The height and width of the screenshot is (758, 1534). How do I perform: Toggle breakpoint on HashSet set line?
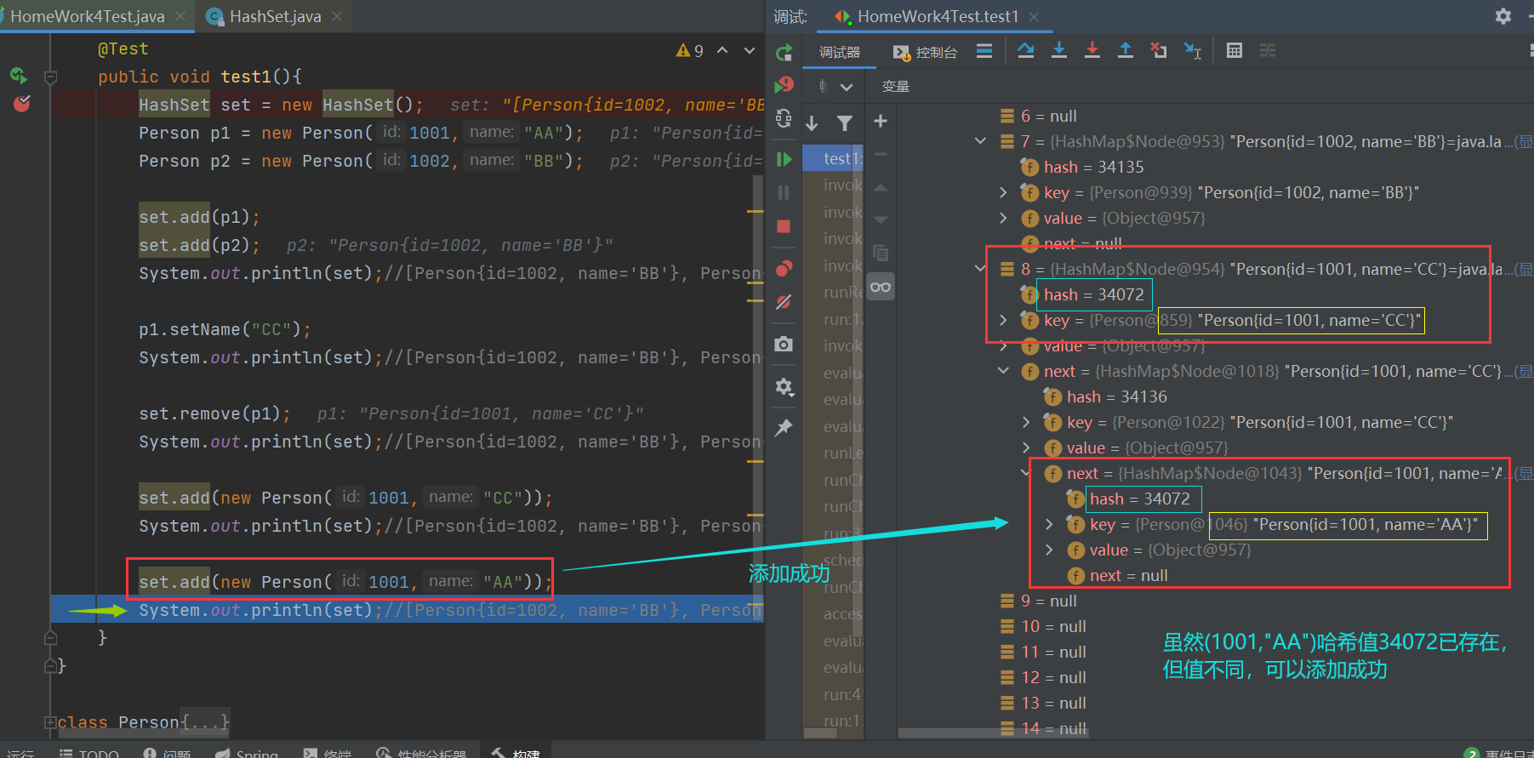click(x=21, y=104)
